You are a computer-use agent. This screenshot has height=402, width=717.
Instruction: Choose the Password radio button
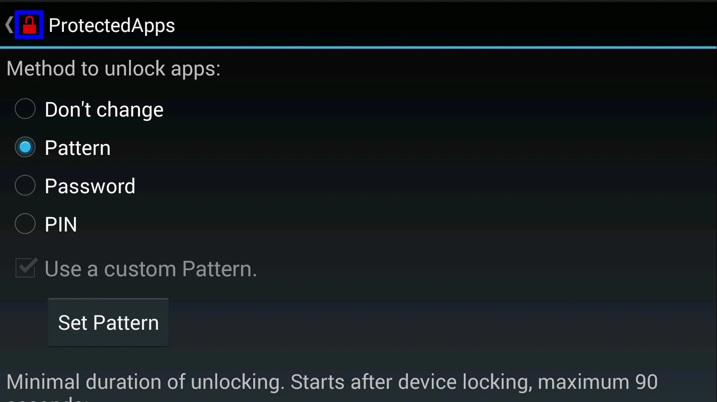[25, 185]
